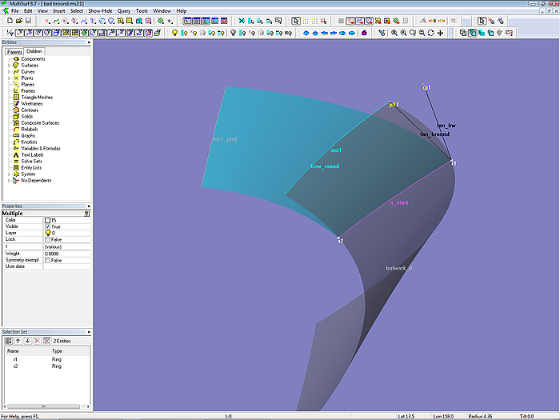Viewport: 560px width, 420px height.
Task: Click the Home view house icon
Action: click(364, 33)
